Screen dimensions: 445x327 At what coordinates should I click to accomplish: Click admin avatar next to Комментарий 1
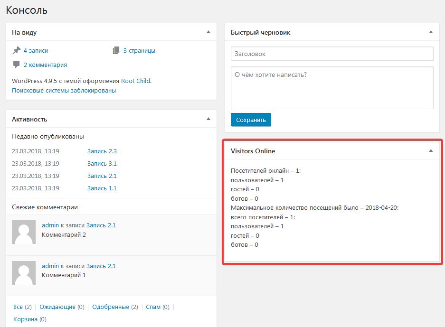[24, 272]
